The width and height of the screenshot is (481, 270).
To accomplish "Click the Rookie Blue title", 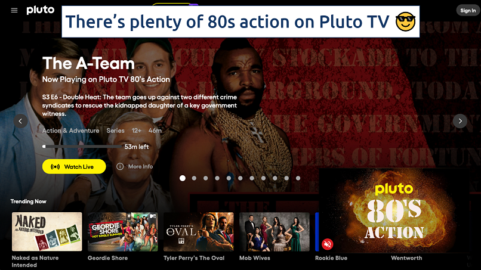I will (331, 258).
